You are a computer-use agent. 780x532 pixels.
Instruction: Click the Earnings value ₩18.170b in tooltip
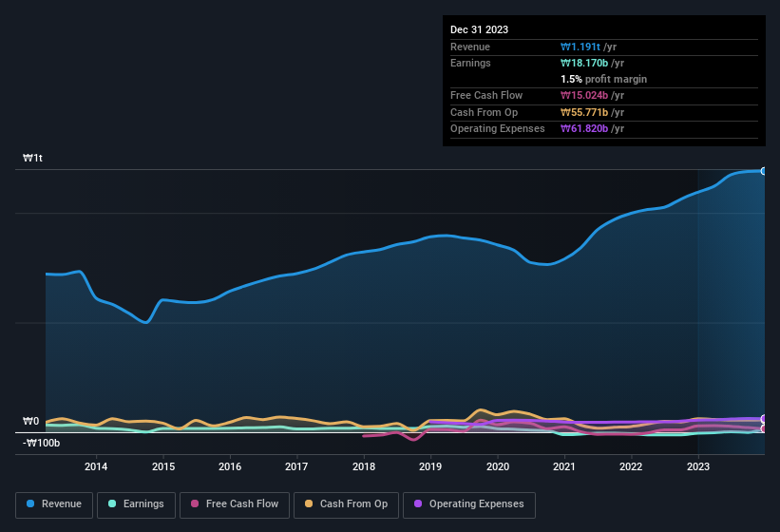(591, 63)
